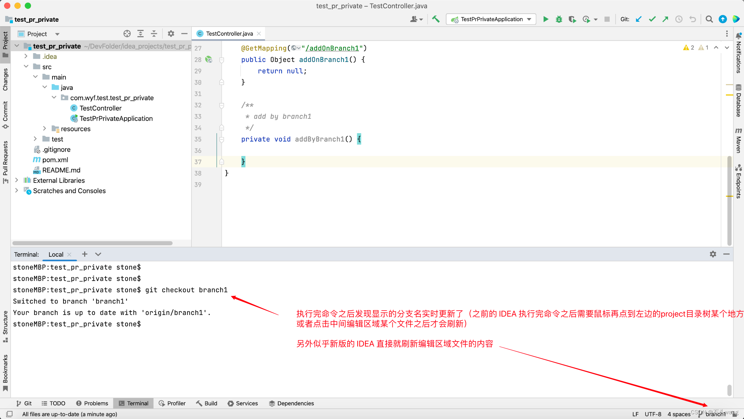744x419 pixels.
Task: Start debugging with the bug icon
Action: tap(559, 19)
